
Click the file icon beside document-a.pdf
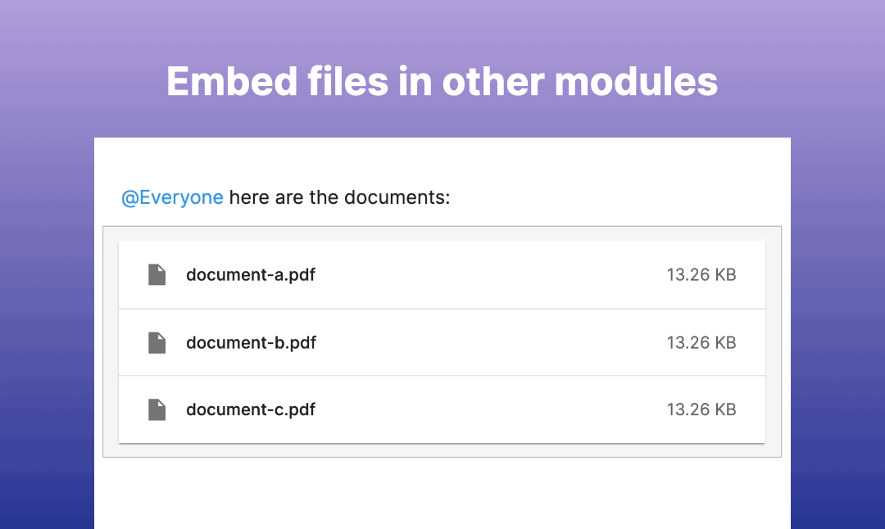click(157, 274)
